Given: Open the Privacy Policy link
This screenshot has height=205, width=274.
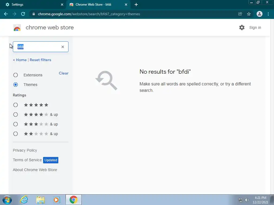Looking at the screenshot, I should (x=25, y=150).
